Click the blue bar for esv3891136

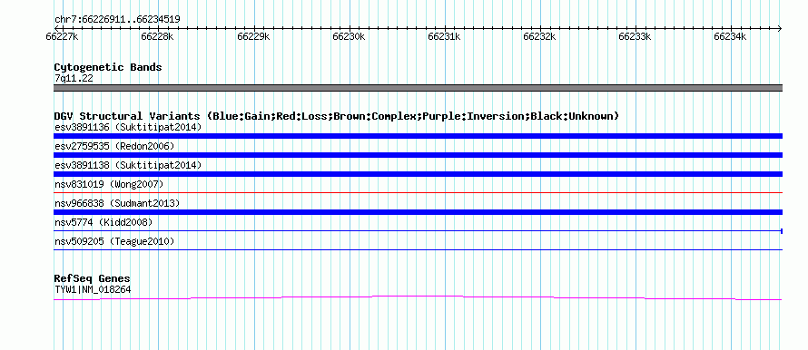point(418,136)
